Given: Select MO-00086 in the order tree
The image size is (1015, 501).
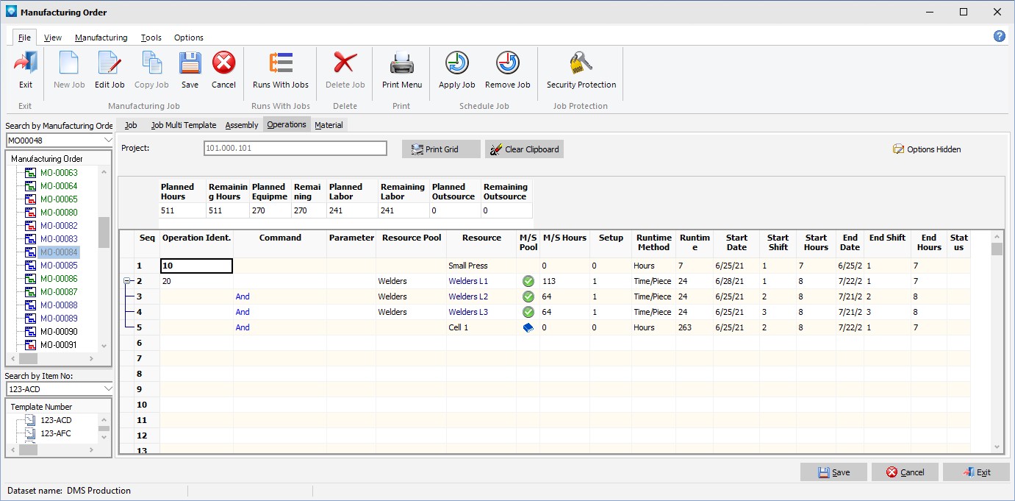Looking at the screenshot, I should [x=59, y=279].
